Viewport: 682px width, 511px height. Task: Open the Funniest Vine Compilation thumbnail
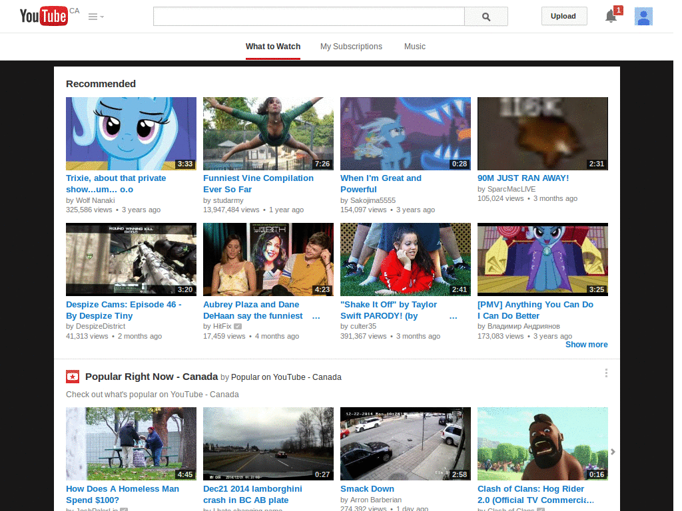coord(268,133)
